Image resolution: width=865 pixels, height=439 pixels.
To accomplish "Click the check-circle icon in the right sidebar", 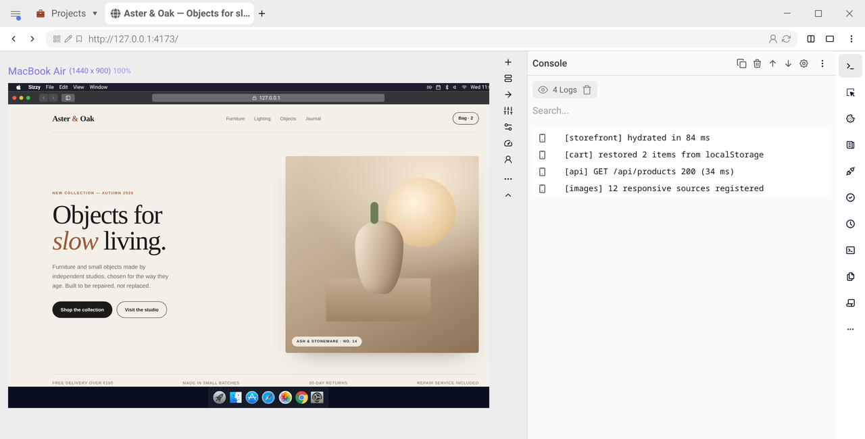I will click(x=851, y=198).
